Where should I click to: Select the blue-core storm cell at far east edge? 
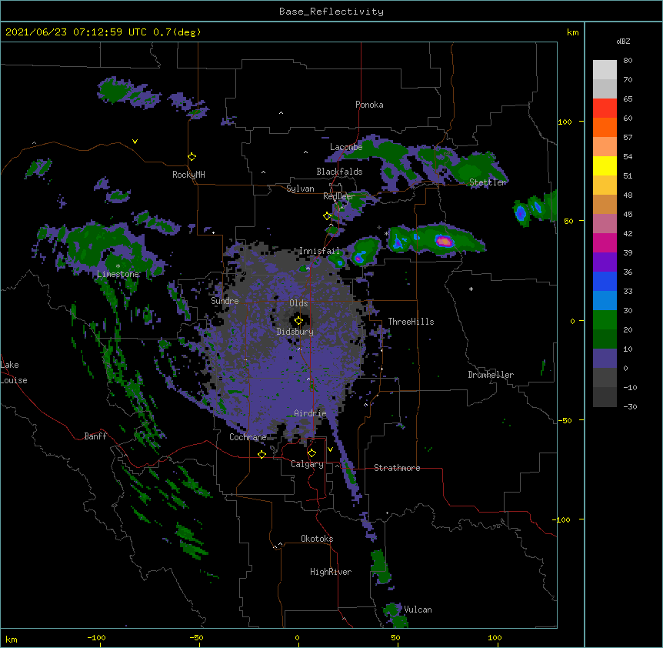[x=521, y=212]
